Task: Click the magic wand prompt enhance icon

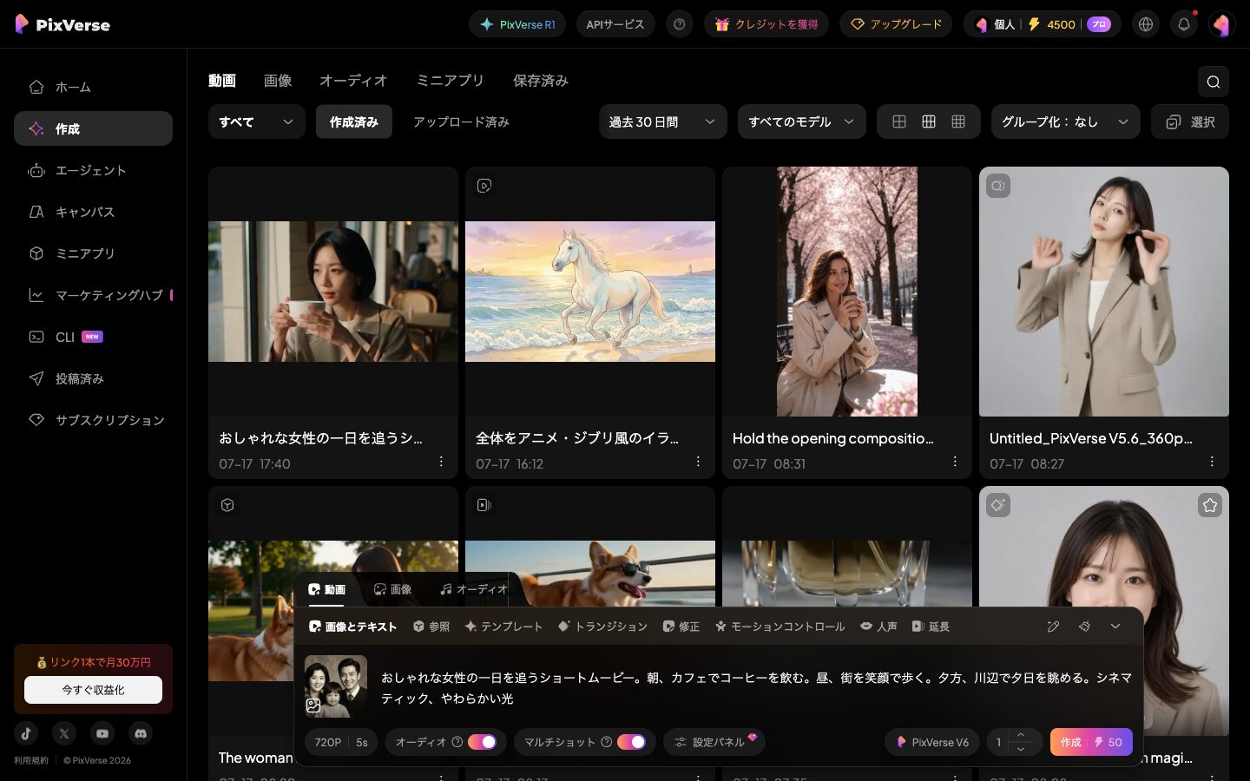Action: (x=1053, y=626)
